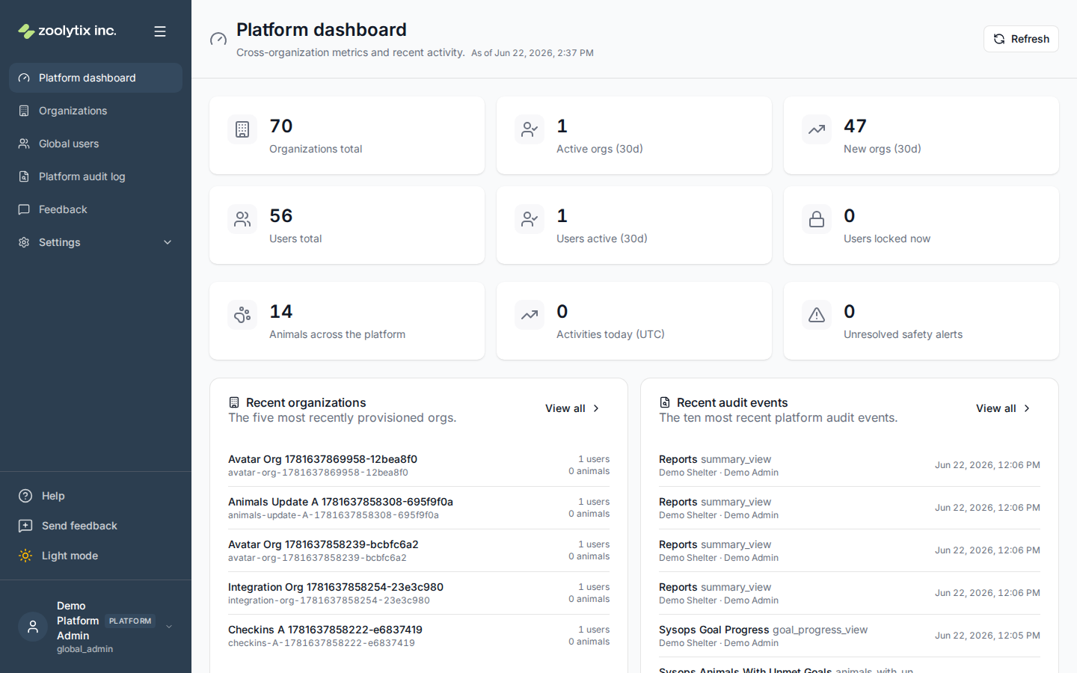Image resolution: width=1077 pixels, height=673 pixels.
Task: Click the Refresh button
Action: 1021,39
